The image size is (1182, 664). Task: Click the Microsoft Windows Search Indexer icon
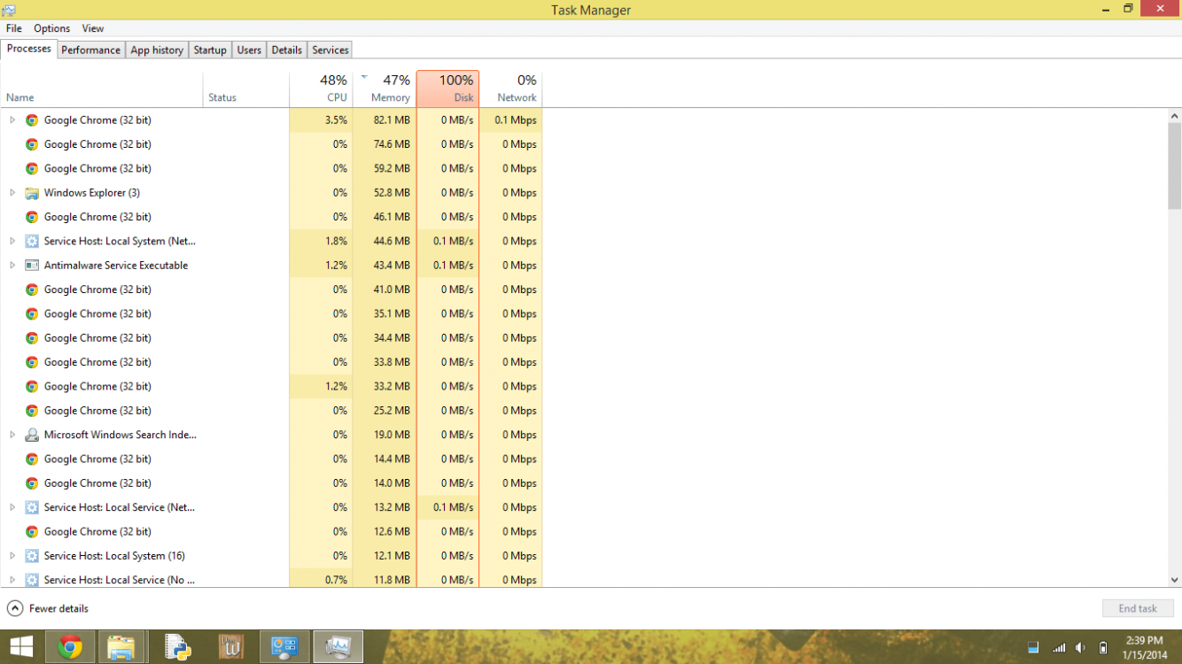32,435
